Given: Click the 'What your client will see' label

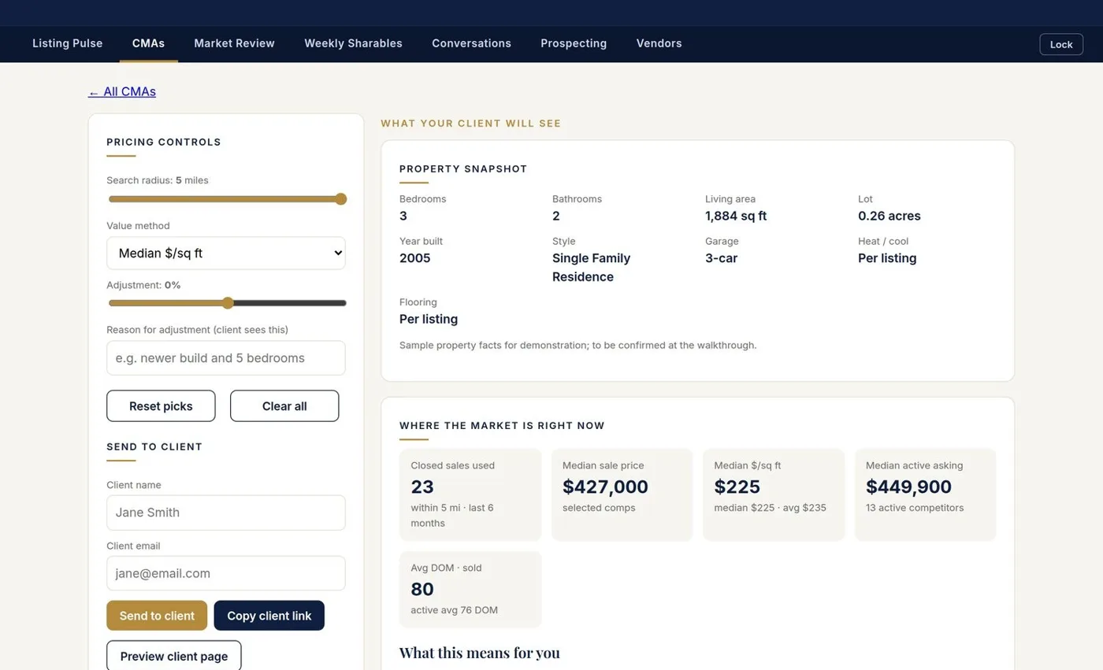Looking at the screenshot, I should click(x=471, y=124).
